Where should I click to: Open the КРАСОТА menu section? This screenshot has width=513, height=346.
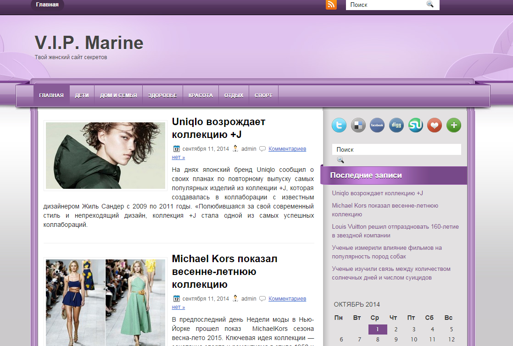pyautogui.click(x=201, y=95)
